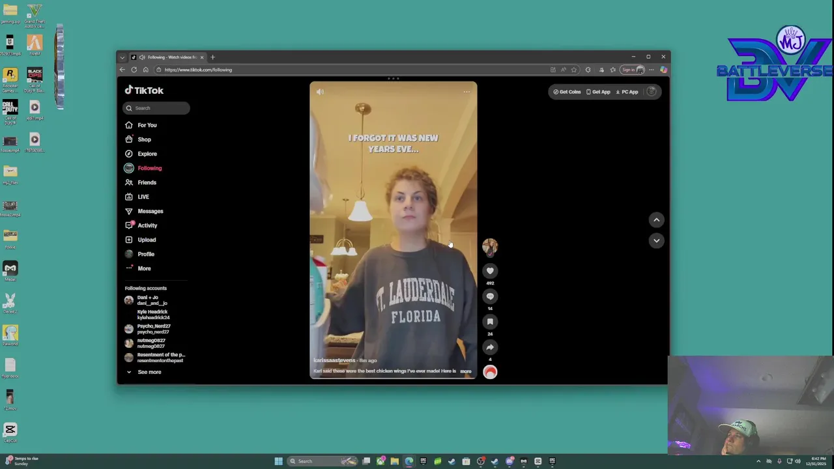Share the video using arrow icon
Image resolution: width=834 pixels, height=469 pixels.
[x=490, y=347]
